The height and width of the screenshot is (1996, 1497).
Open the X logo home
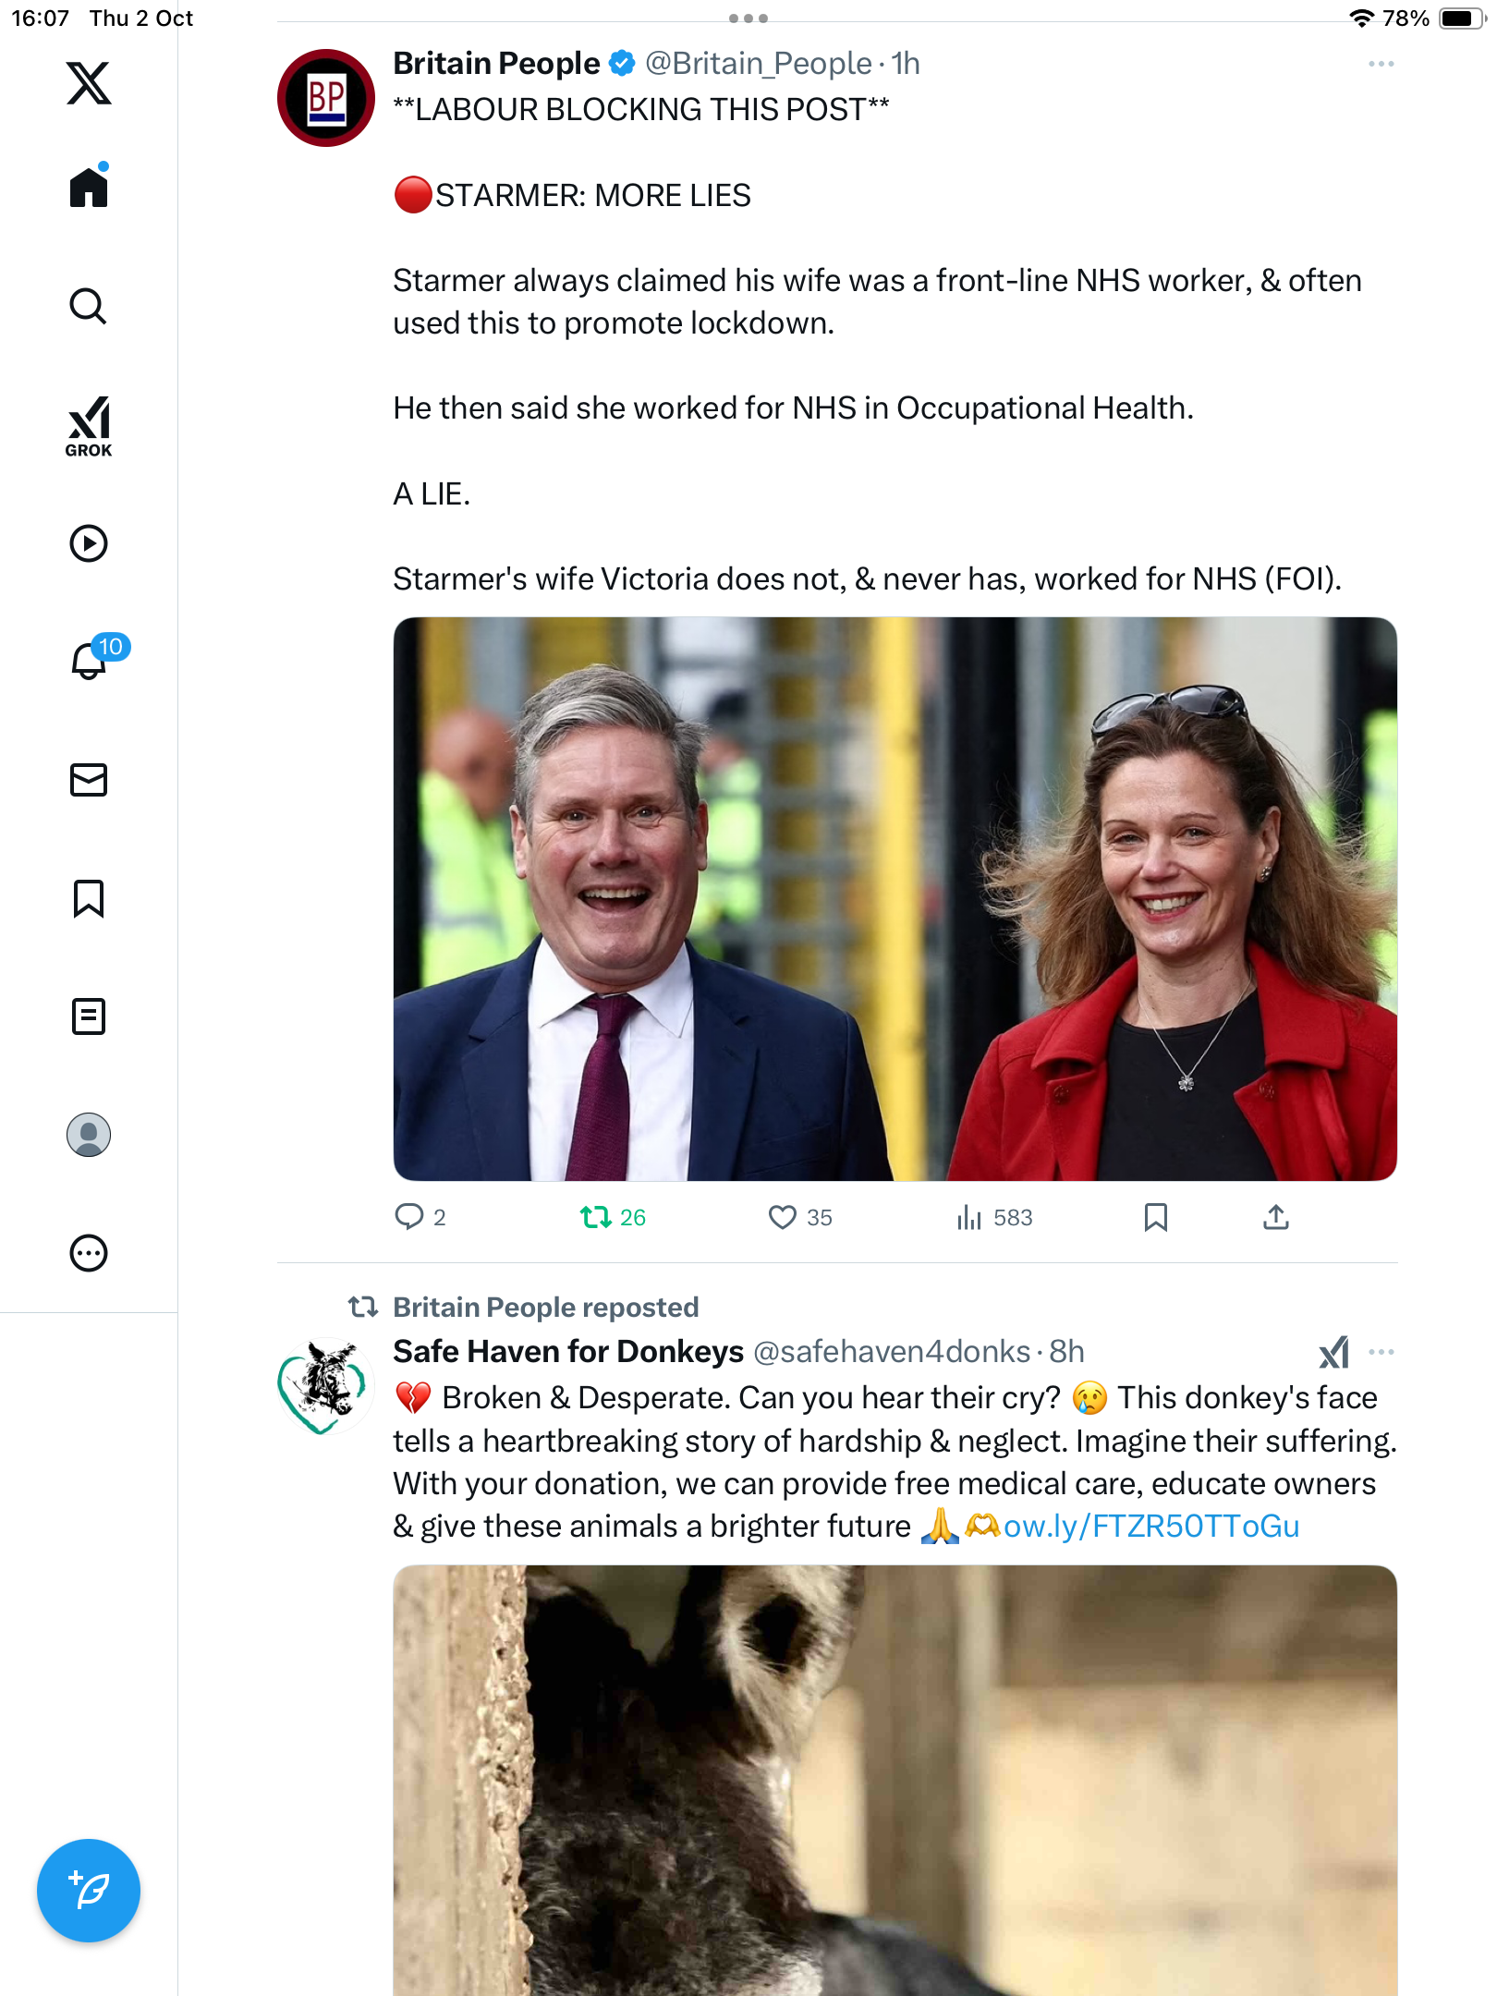89,83
